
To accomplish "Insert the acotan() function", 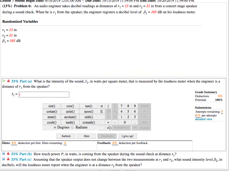I will (70, 117).
